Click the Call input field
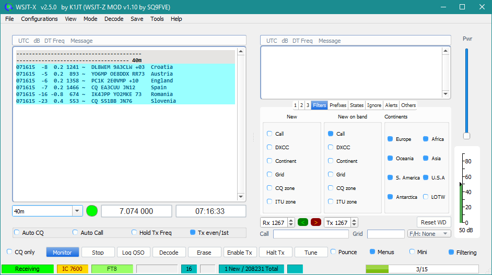The height and width of the screenshot is (275, 492). click(x=310, y=234)
